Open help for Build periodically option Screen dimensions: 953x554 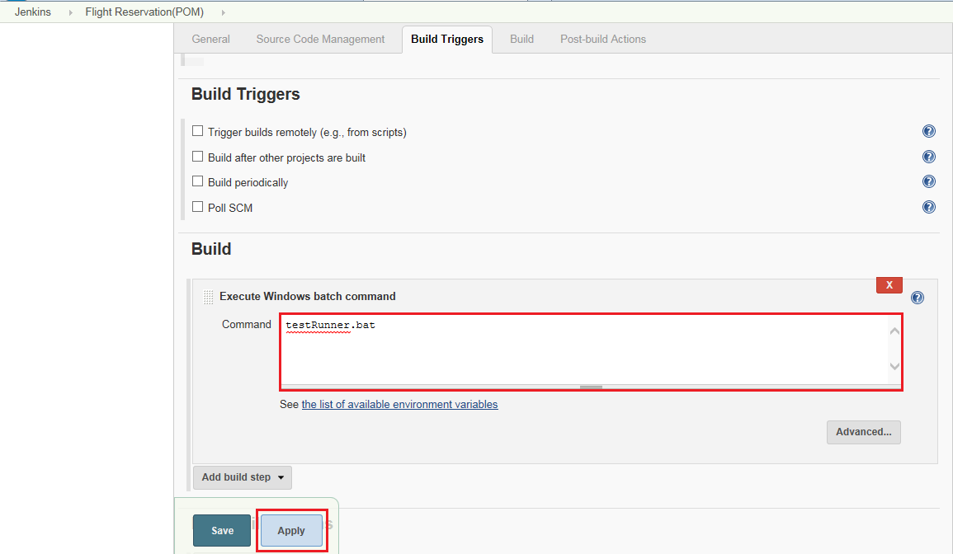click(929, 181)
